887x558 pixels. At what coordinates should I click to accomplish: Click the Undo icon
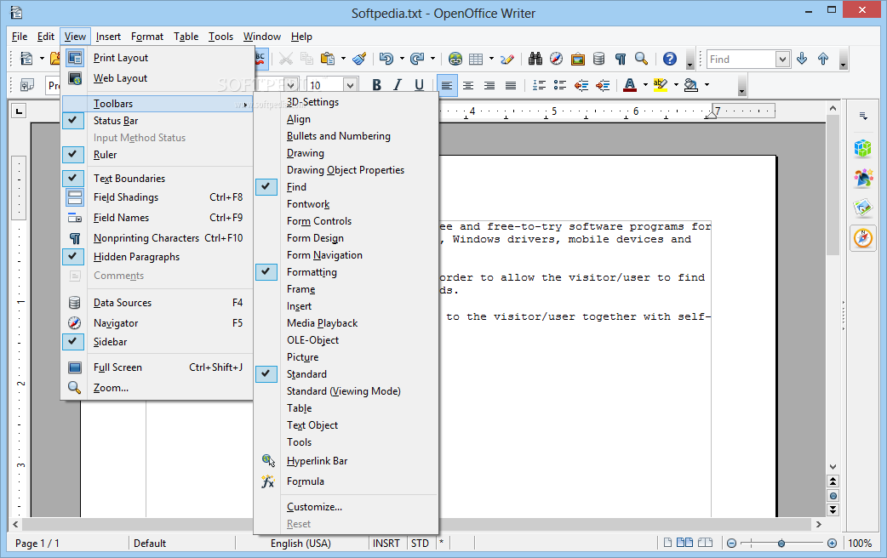(x=386, y=59)
